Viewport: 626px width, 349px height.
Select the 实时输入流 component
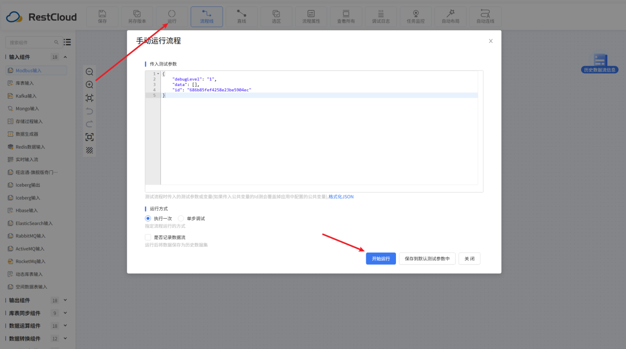click(36, 159)
